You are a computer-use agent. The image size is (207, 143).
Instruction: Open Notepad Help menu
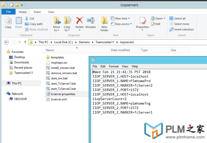pyautogui.click(x=135, y=66)
